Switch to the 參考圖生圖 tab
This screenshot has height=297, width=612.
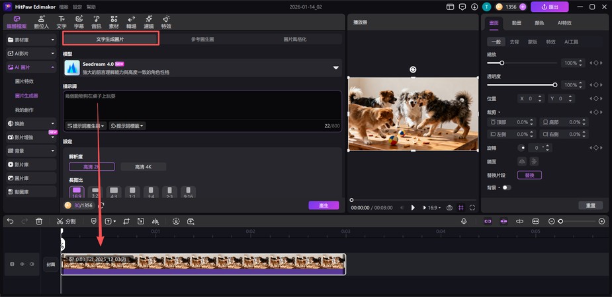click(202, 40)
